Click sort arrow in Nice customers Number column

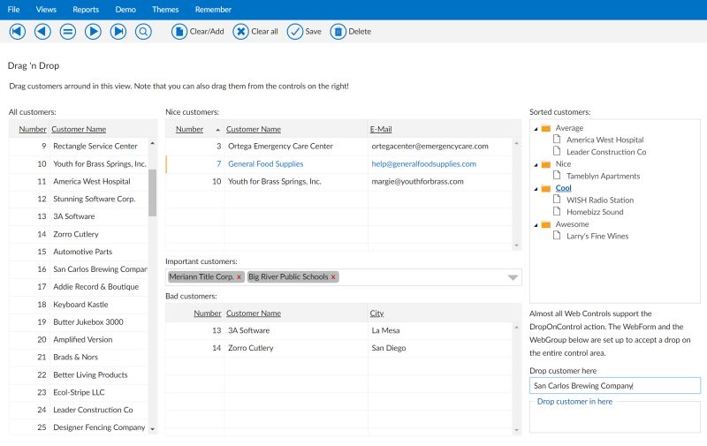(217, 130)
